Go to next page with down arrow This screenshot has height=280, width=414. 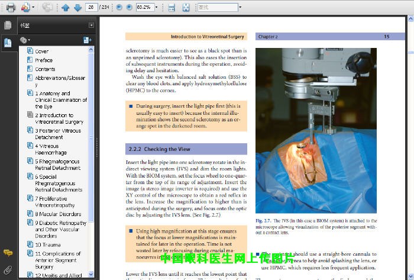coord(76,7)
